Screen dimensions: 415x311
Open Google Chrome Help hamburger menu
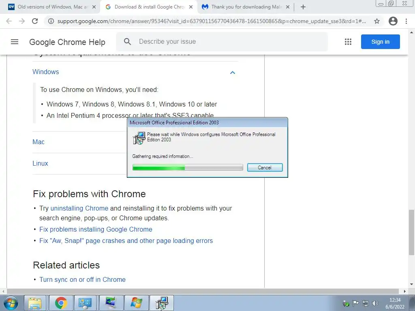(x=15, y=42)
